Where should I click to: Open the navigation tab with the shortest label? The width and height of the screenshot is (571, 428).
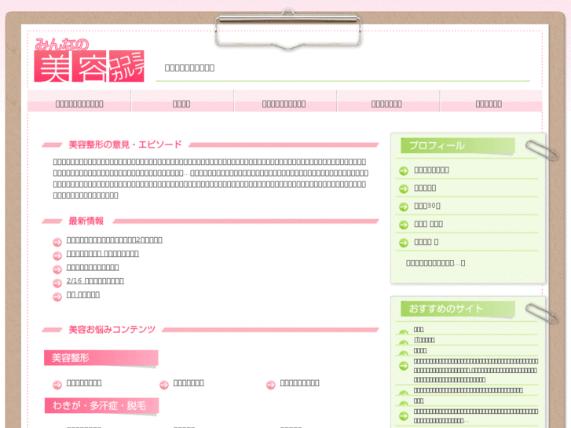181,104
